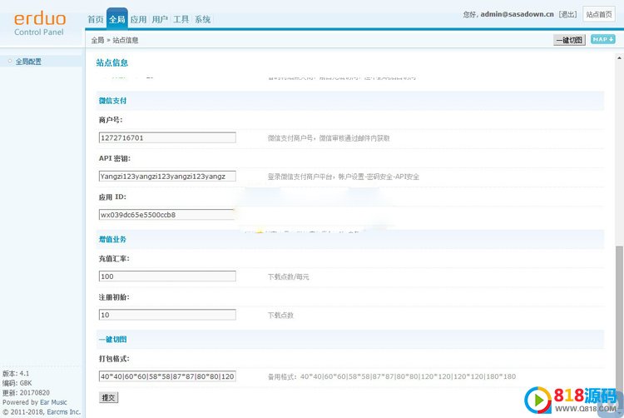Open the 首页 menu tab

tap(96, 19)
